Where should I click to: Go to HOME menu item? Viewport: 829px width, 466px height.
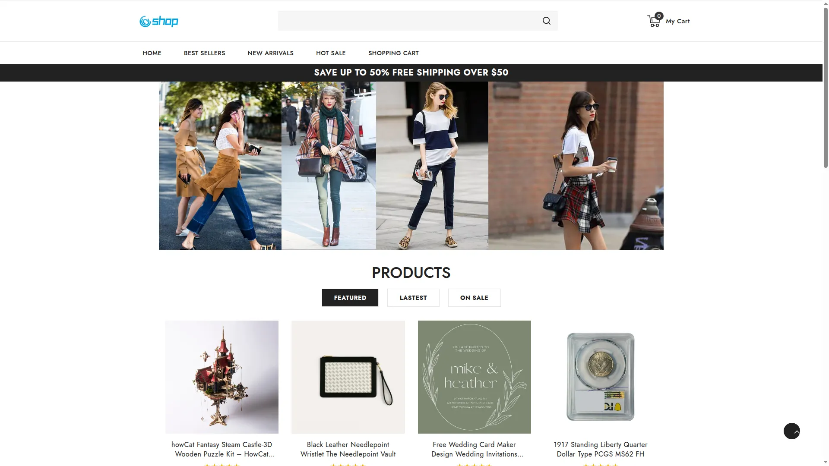152,53
